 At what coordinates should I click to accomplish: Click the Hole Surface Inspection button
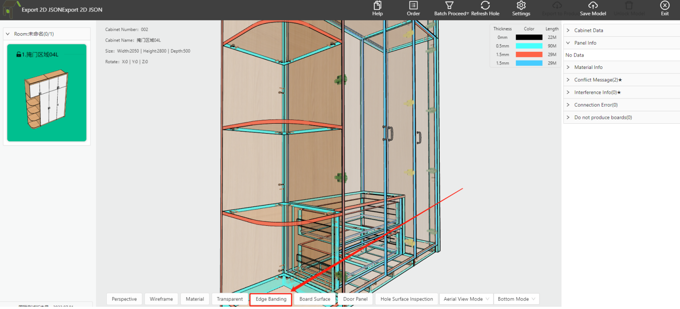tap(406, 299)
